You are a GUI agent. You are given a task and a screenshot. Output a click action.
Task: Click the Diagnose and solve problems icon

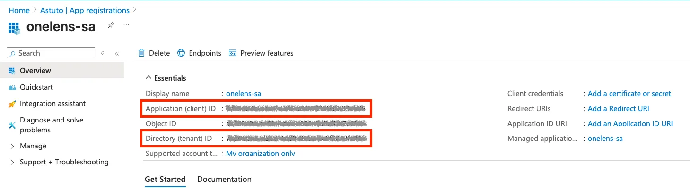(x=12, y=125)
